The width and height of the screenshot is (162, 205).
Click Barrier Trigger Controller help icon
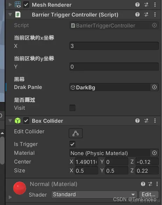pos(137,14)
